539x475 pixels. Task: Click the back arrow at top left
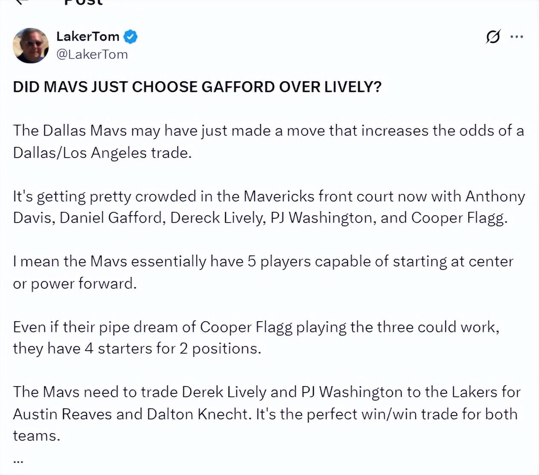(x=20, y=2)
